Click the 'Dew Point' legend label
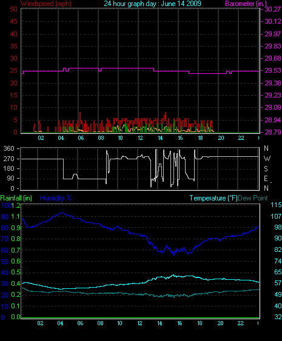Viewport: 282px width, 341px height. tap(253, 198)
